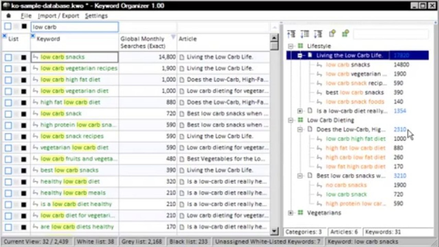Click the keyword icon beside healthy low carb meals
The image size is (439, 247).
pyautogui.click(x=36, y=193)
